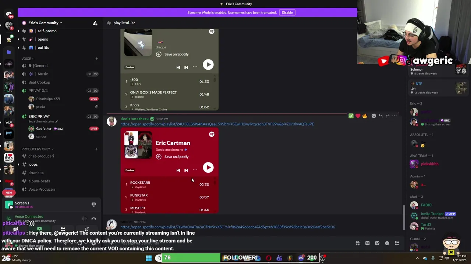The image size is (471, 264).
Task: Open more options in Eric Cartman embed
Action: 195,170
